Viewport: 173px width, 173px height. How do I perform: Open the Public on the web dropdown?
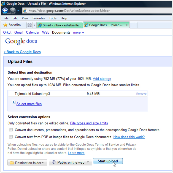71,162
